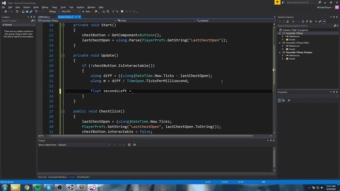Open the File menu
The image size is (340, 191).
coord(3,7)
